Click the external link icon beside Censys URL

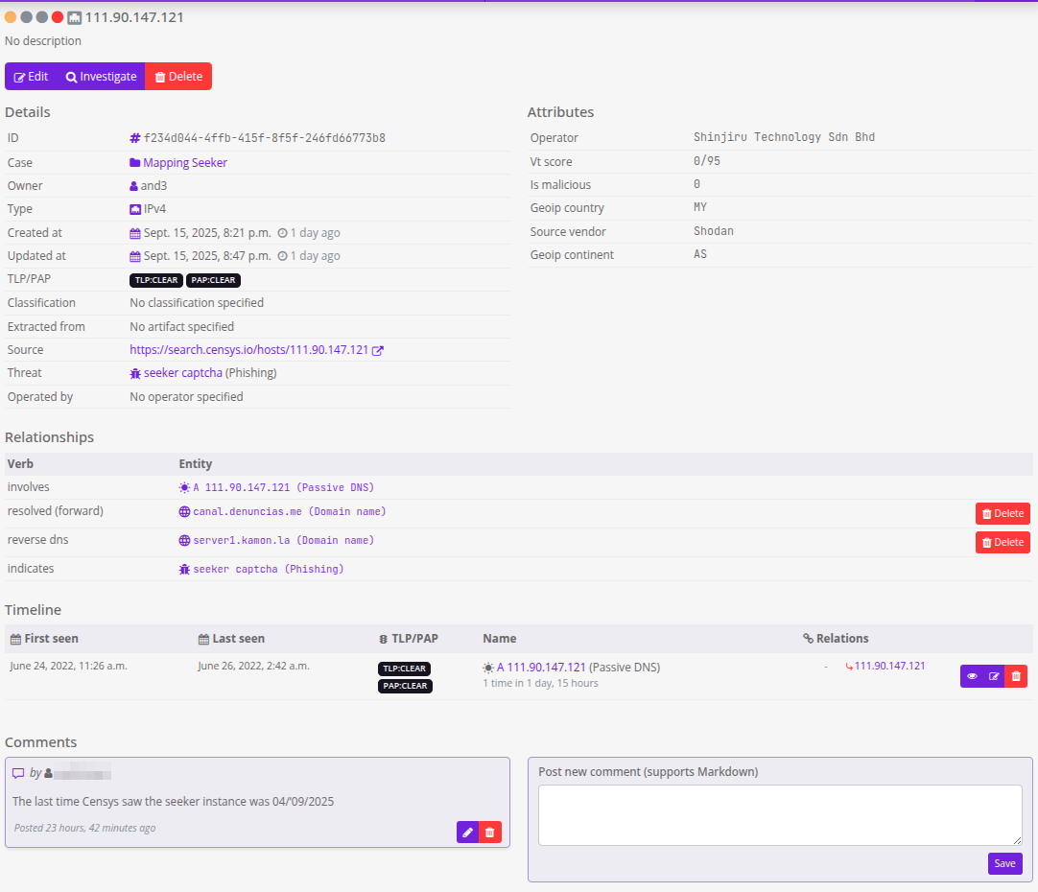(x=378, y=350)
